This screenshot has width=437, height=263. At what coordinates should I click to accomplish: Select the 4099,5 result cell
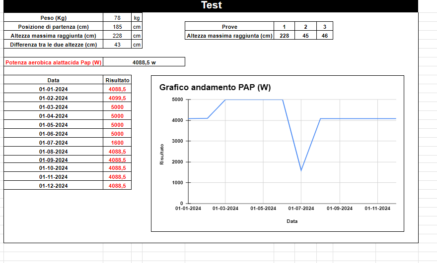coord(117,98)
